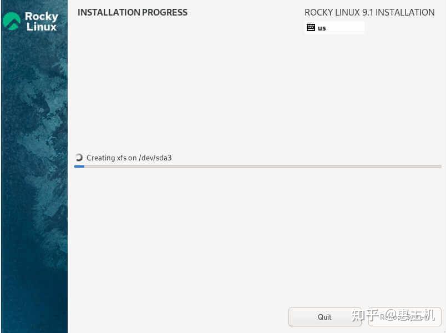Viewport: 446px width, 333px height.
Task: Click the white Rocky logo circle in the sidebar
Action: (12, 21)
